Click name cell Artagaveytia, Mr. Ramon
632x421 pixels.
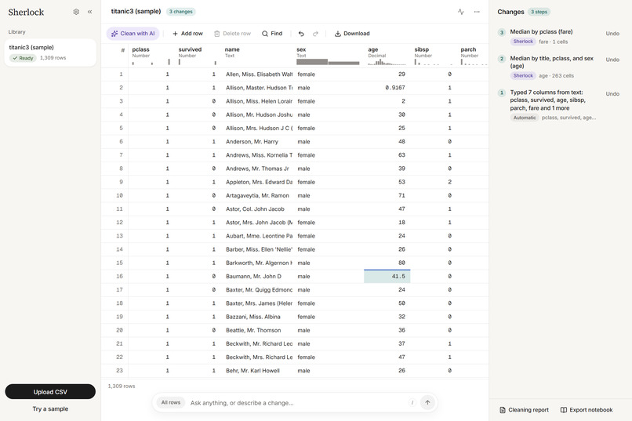[x=257, y=196]
